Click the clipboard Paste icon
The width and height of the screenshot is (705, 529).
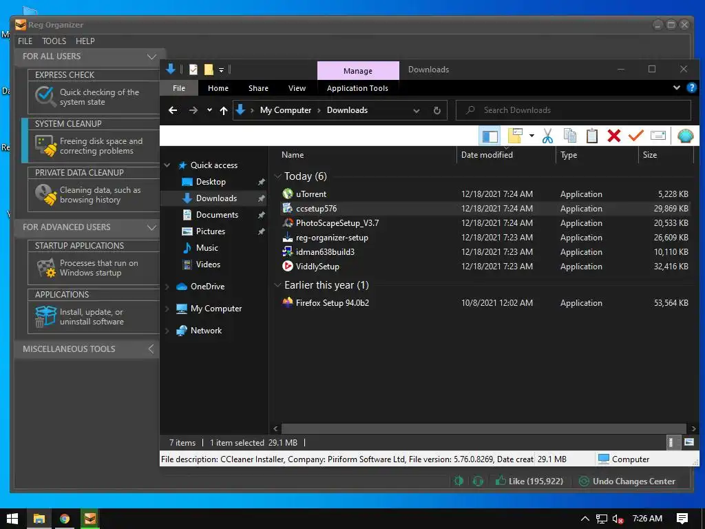[x=591, y=136]
